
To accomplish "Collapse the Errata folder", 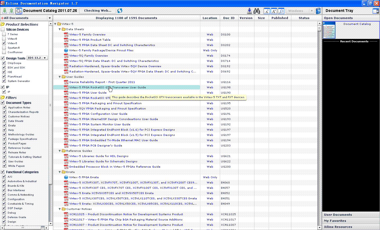I will tap(60, 172).
